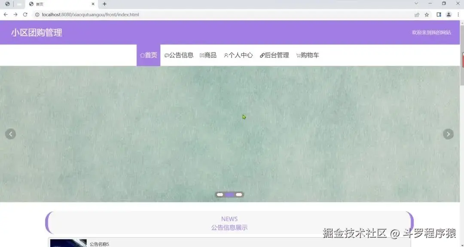464x247 pixels.
Task: Open the tab search chevron near window controls
Action: (416, 3)
